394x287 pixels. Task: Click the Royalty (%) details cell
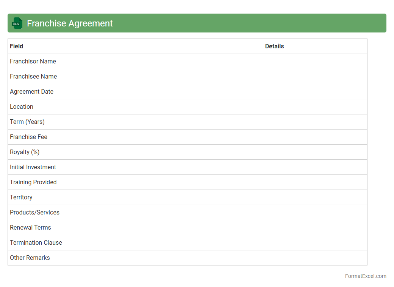pyautogui.click(x=315, y=152)
